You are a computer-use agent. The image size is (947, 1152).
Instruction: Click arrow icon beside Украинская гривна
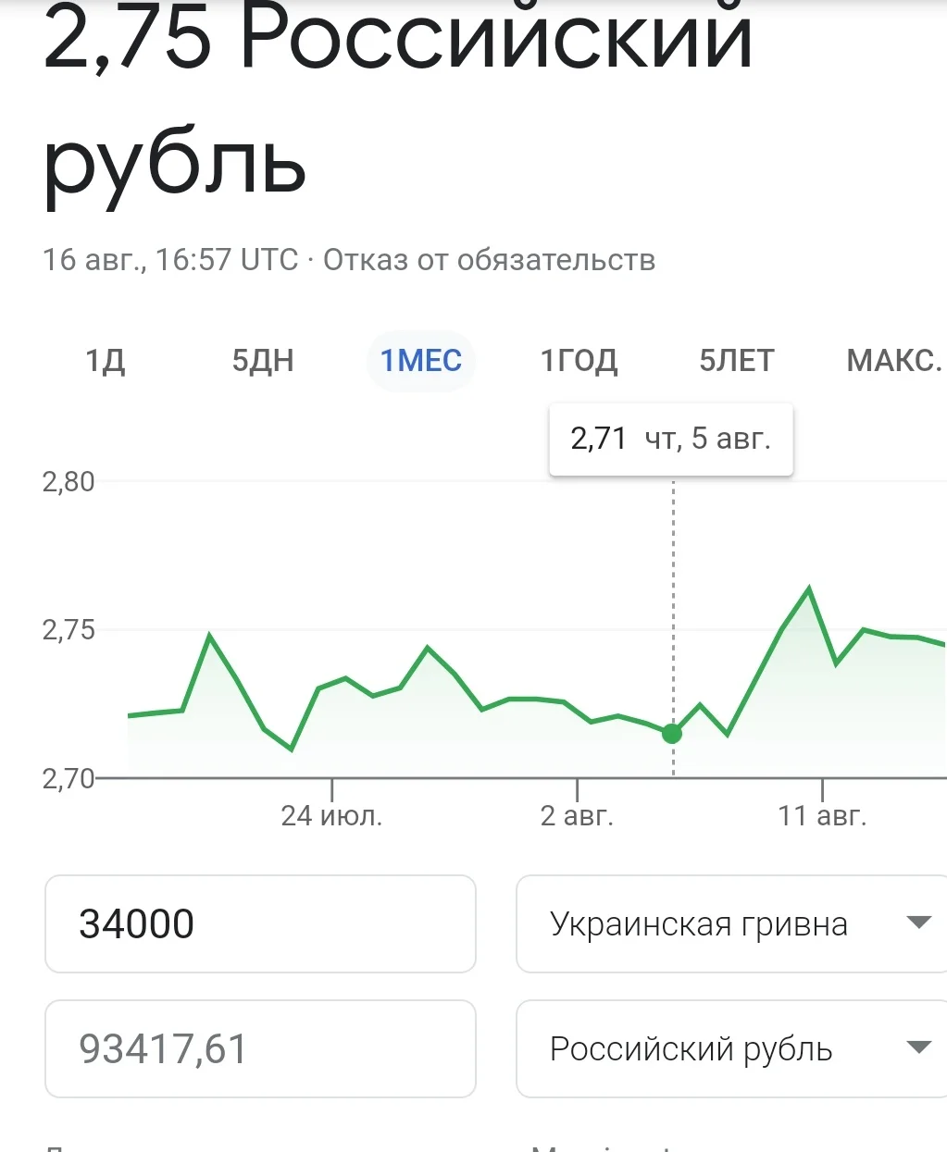[918, 923]
